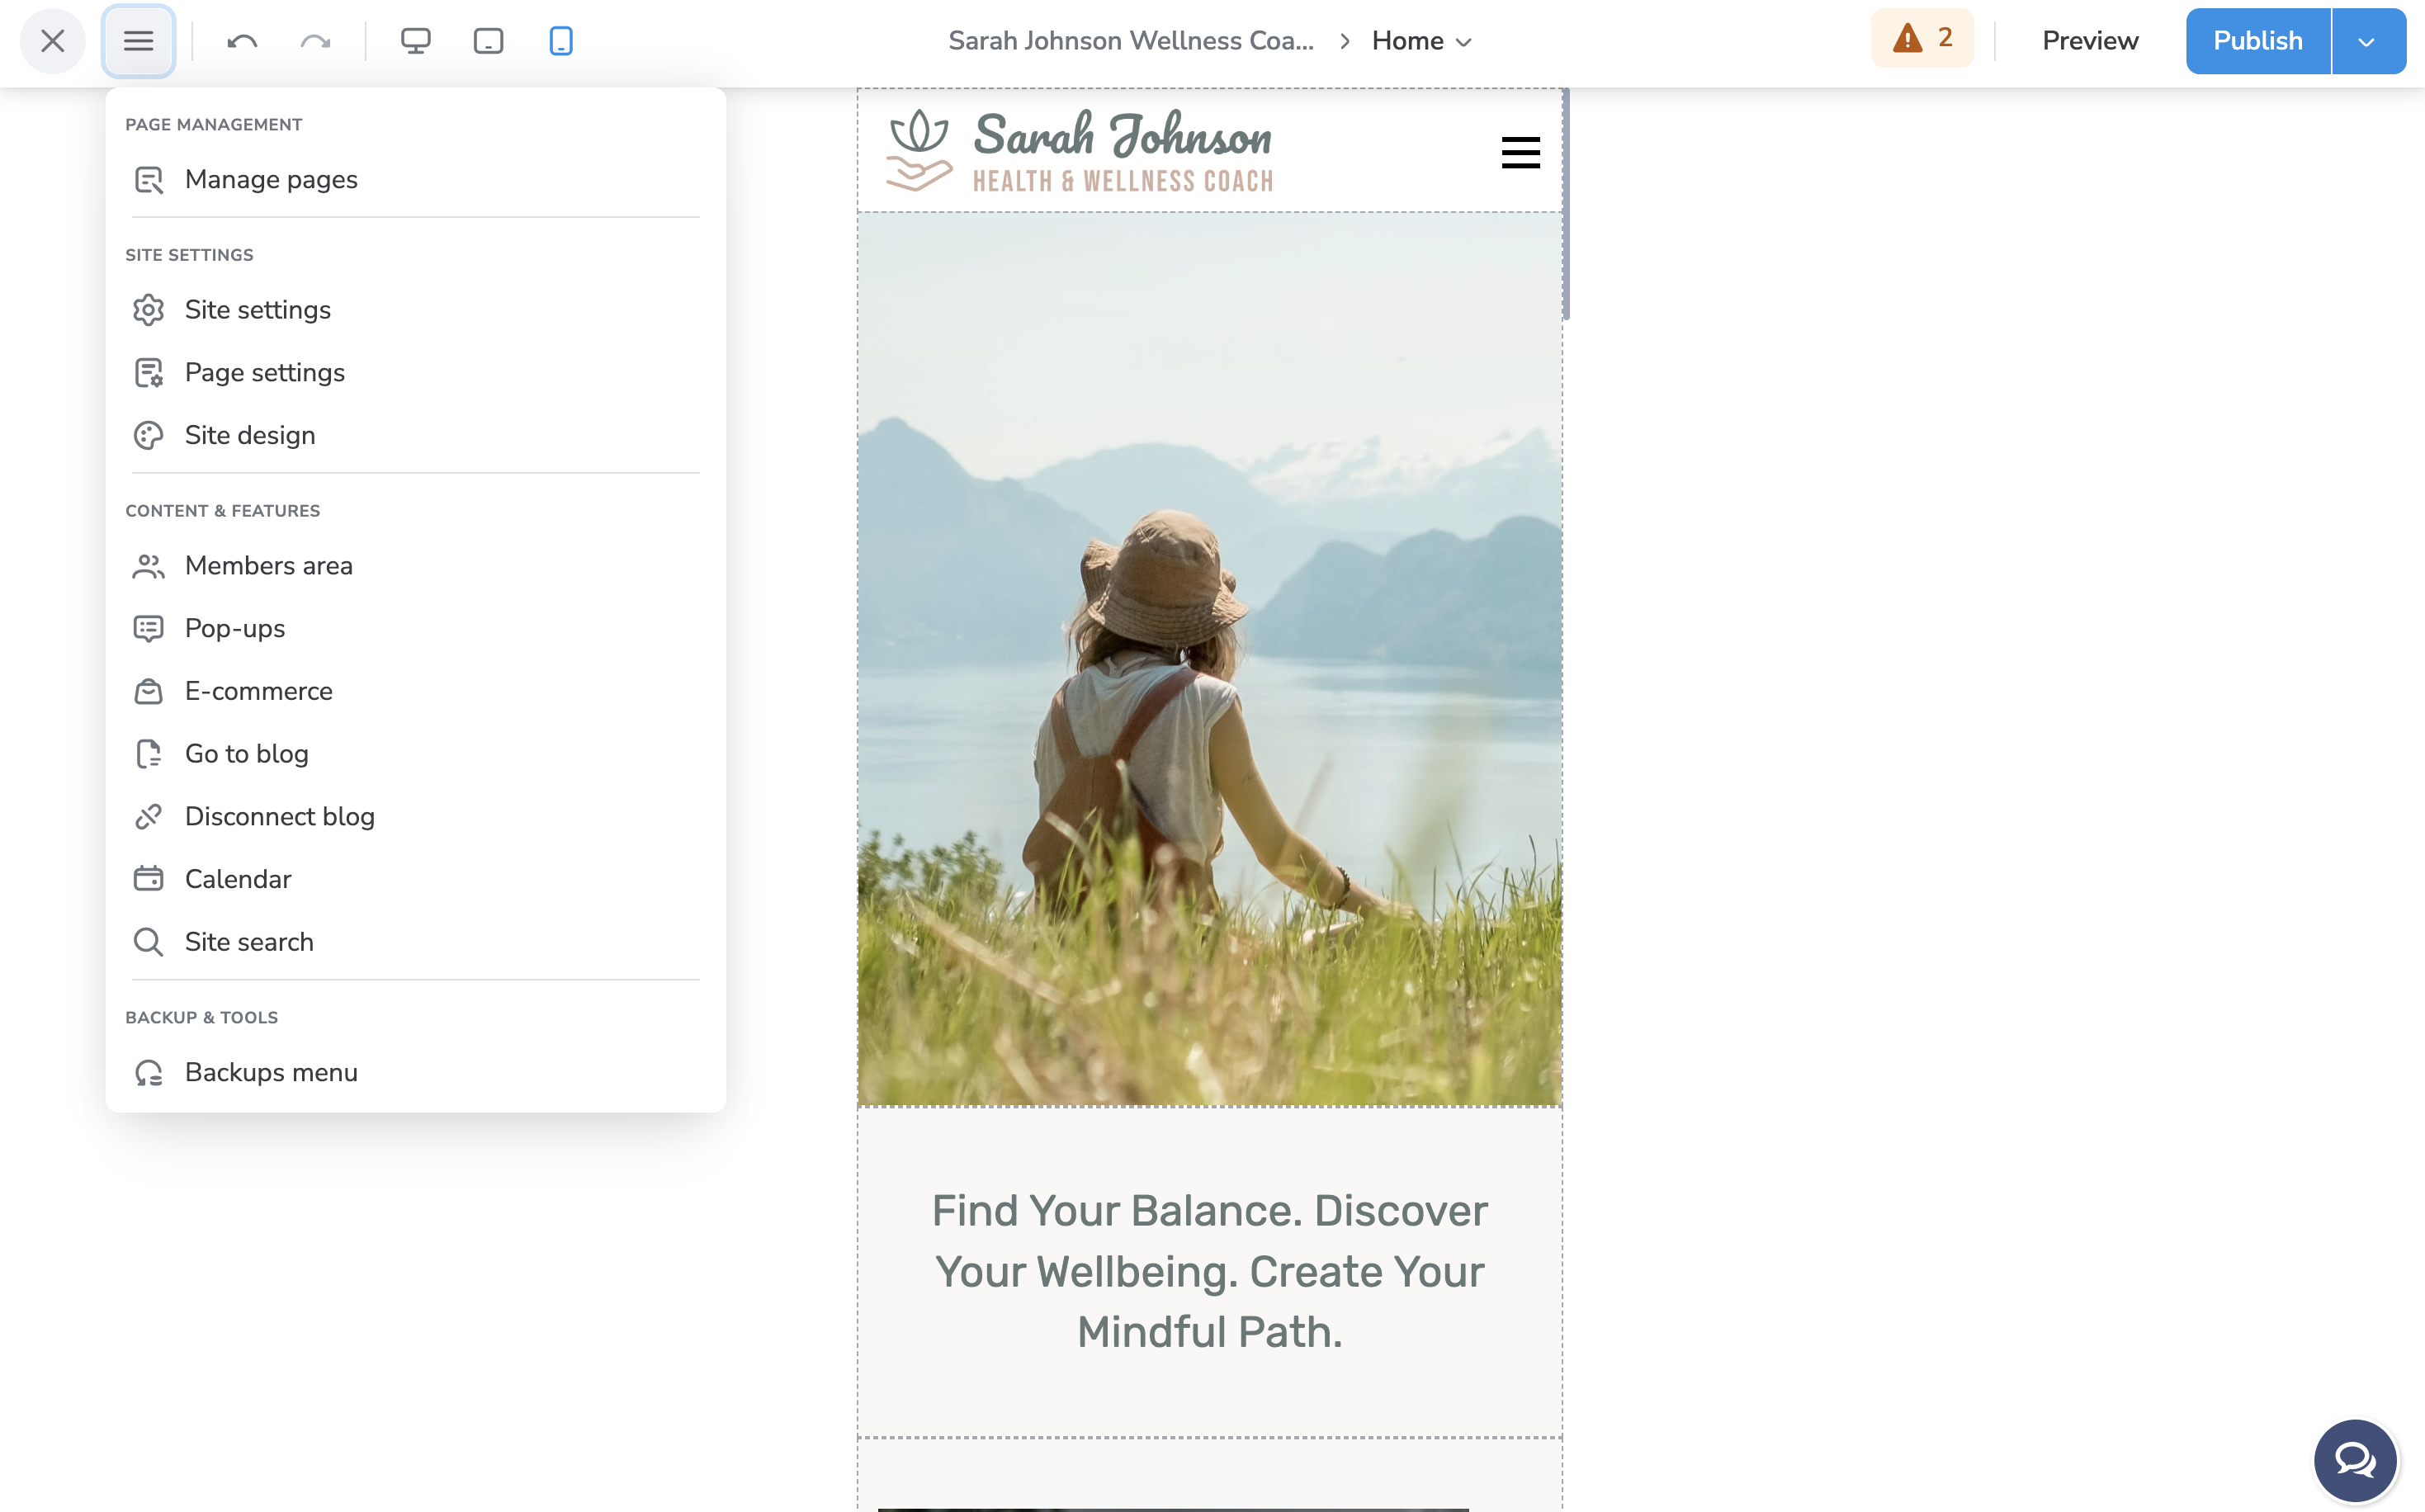The height and width of the screenshot is (1512, 2425).
Task: Open the chat support bubble icon
Action: (2354, 1460)
